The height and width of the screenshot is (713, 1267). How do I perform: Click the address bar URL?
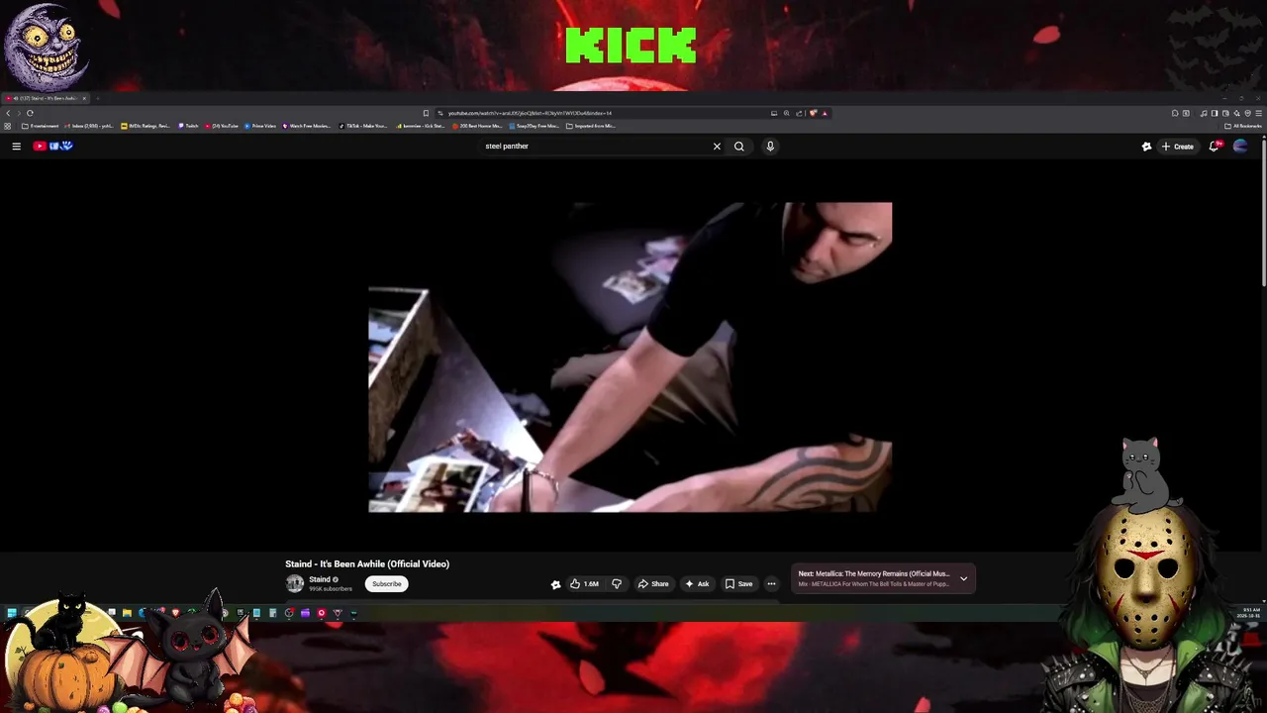530,113
